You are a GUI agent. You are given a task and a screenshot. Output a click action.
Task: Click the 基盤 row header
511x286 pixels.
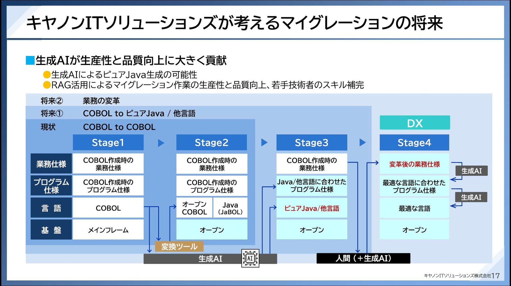coord(51,230)
